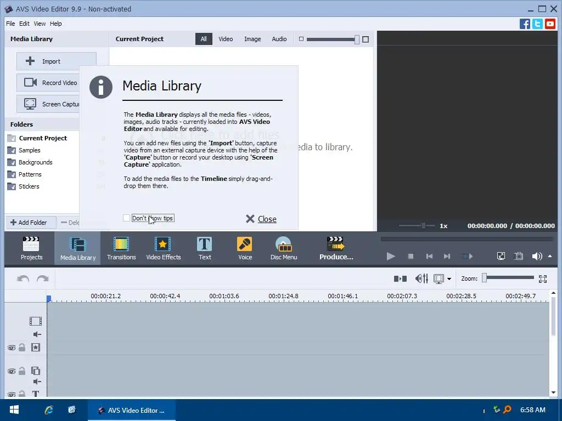Hide the text track eye
Screen dimensions: 562x421
coord(12,395)
